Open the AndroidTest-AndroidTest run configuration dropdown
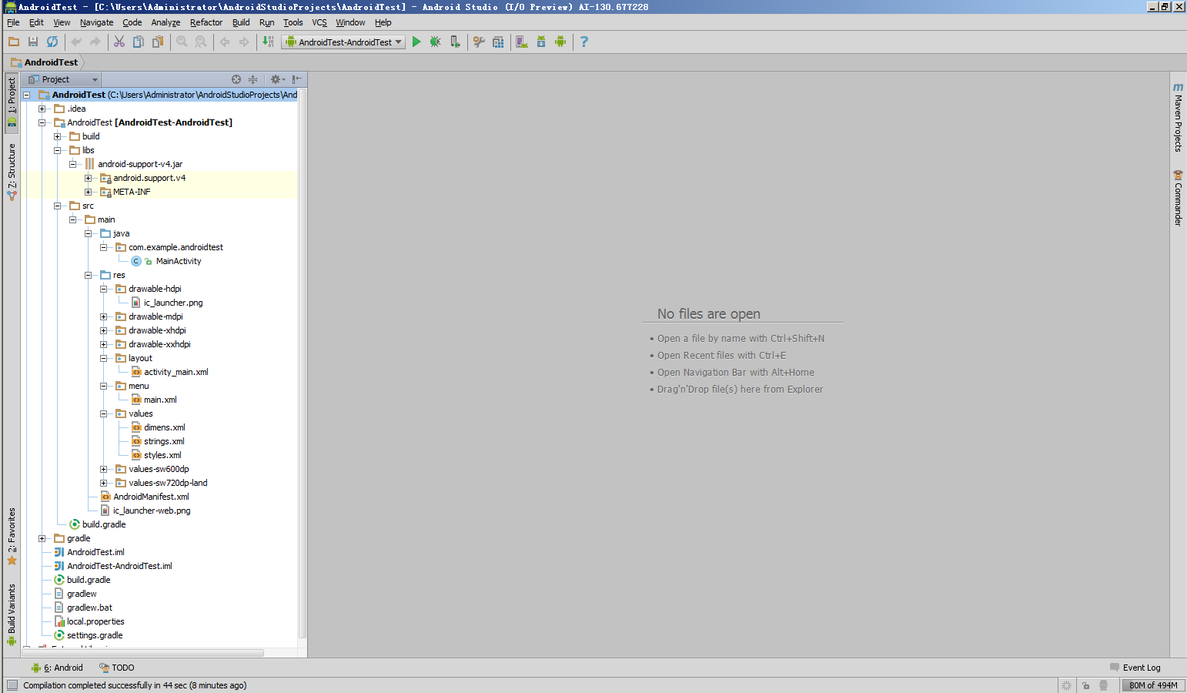 (x=344, y=42)
